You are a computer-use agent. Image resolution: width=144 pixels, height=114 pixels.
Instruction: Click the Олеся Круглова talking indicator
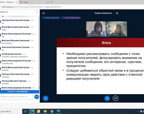(x=51, y=18)
